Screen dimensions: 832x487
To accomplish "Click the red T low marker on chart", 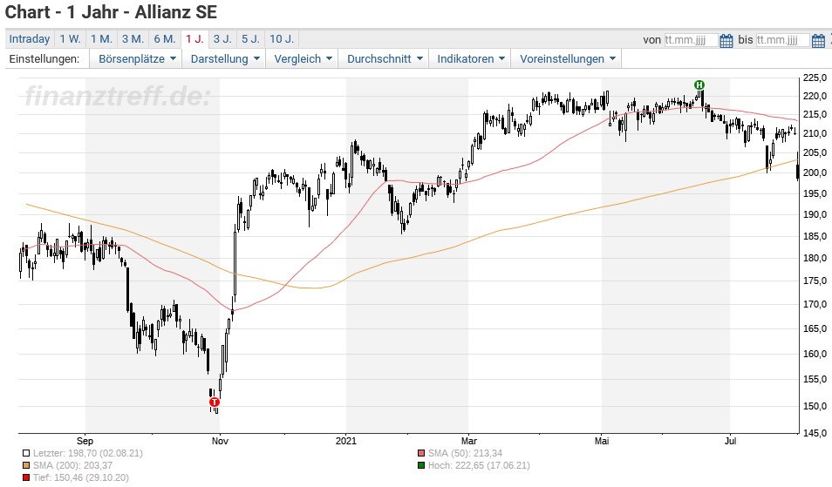I will pos(215,402).
